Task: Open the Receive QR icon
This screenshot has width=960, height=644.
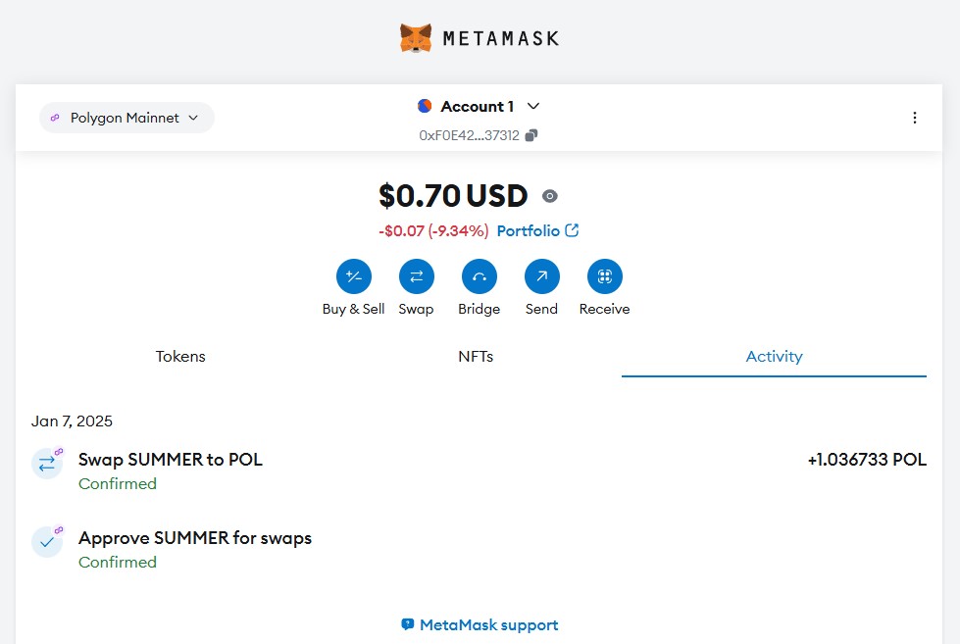Action: (x=604, y=277)
